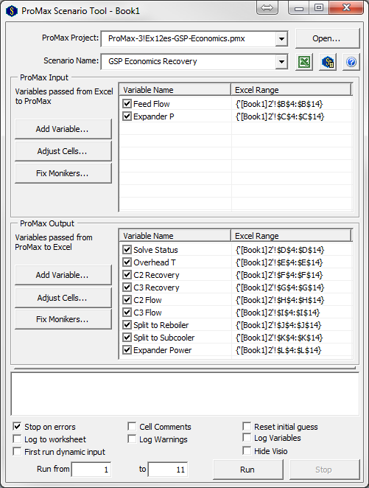This screenshot has height=488, width=369.
Task: Click Fix Monikers in ProMax Output
Action: (63, 319)
